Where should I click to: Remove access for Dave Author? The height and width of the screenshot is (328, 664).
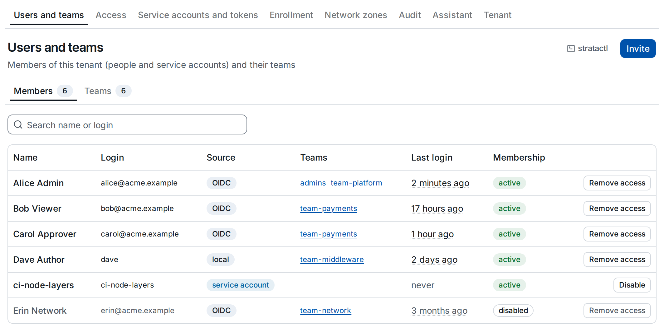point(617,260)
